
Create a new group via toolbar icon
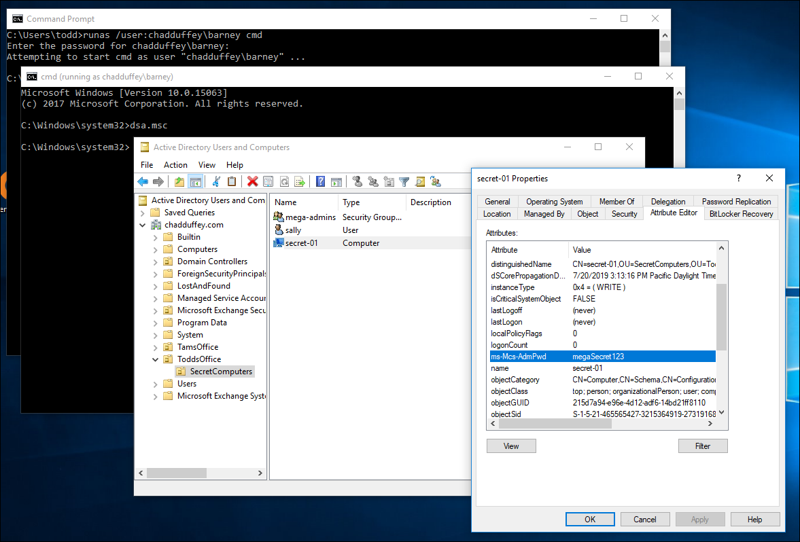pos(373,181)
